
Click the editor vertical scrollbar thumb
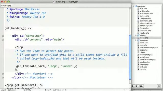(x=130, y=57)
